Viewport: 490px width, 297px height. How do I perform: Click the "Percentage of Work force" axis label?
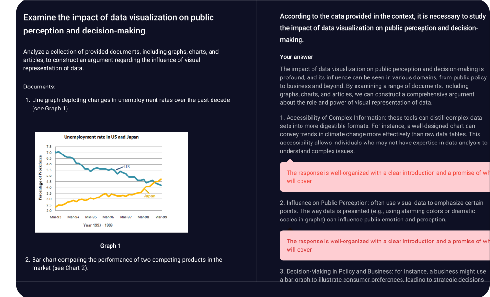pyautogui.click(x=41, y=177)
